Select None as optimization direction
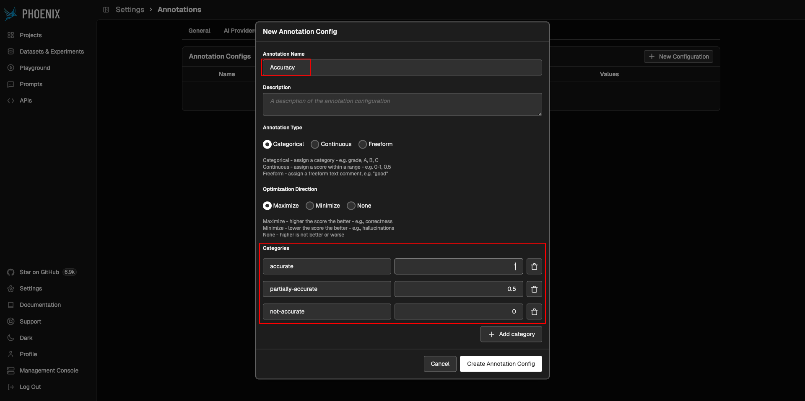The width and height of the screenshot is (805, 401). [351, 206]
